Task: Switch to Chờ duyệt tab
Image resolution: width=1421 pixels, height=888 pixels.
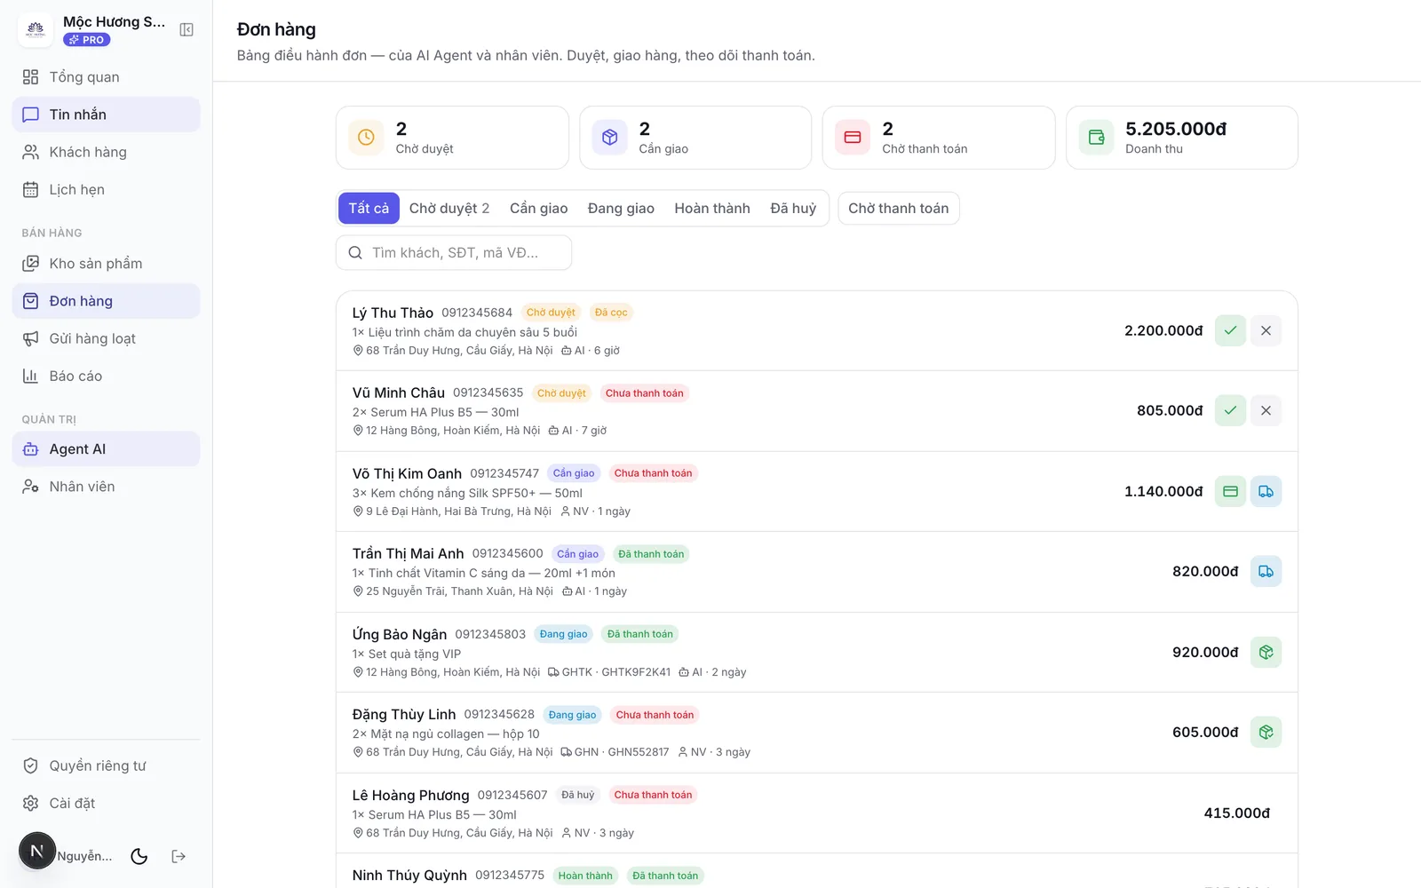Action: (x=449, y=209)
